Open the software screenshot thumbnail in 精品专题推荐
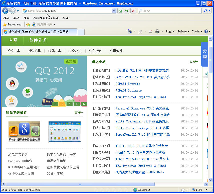Viewport: 214px width, 194px height. [65, 132]
